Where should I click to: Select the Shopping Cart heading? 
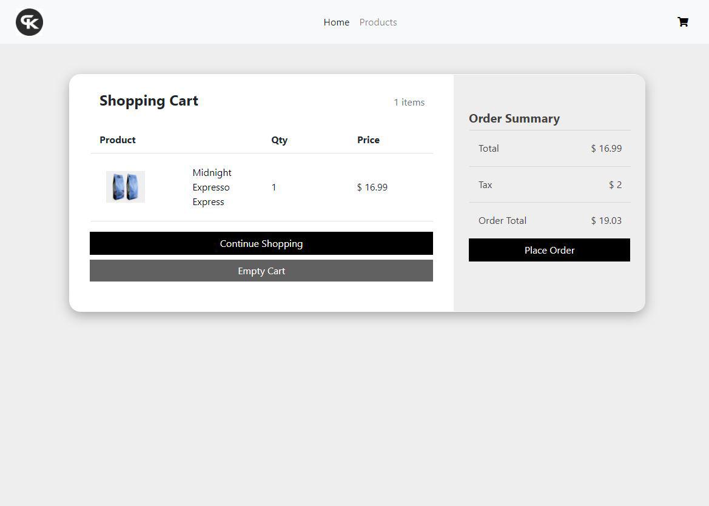tap(149, 101)
